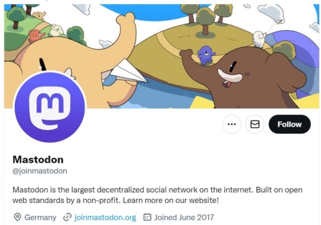Click the white tusk of the brown mastodon
The image size is (321, 225).
click(229, 76)
